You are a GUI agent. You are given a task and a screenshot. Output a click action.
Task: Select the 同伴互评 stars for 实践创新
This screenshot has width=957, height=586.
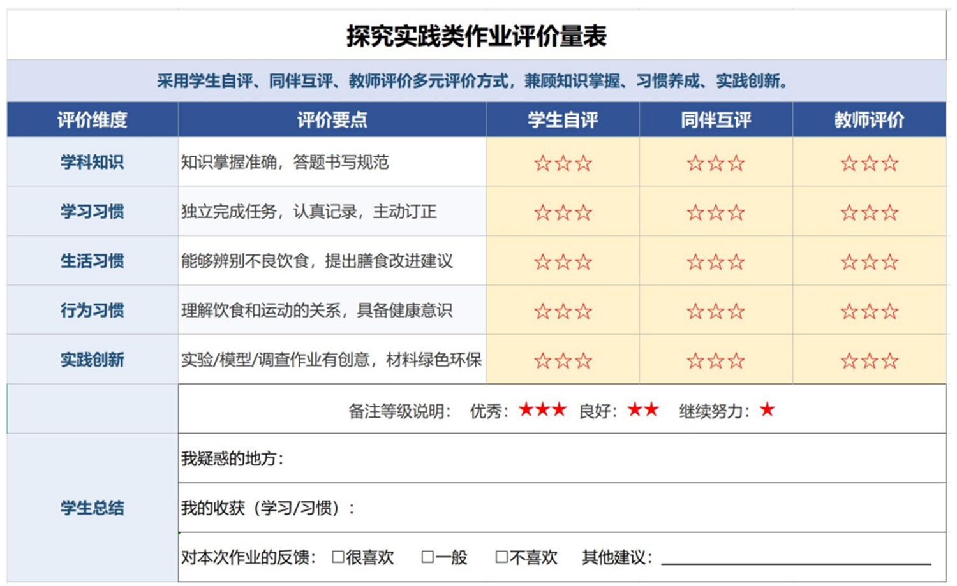[x=716, y=361]
